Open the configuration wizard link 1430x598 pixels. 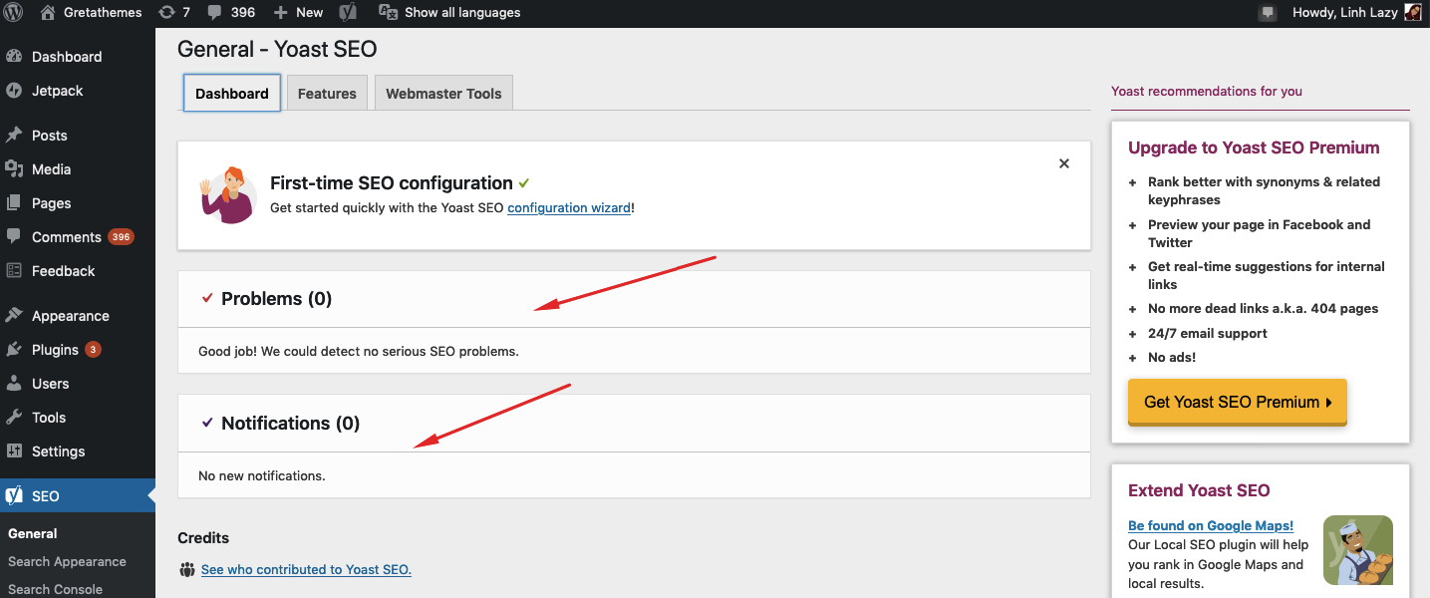[x=569, y=208]
